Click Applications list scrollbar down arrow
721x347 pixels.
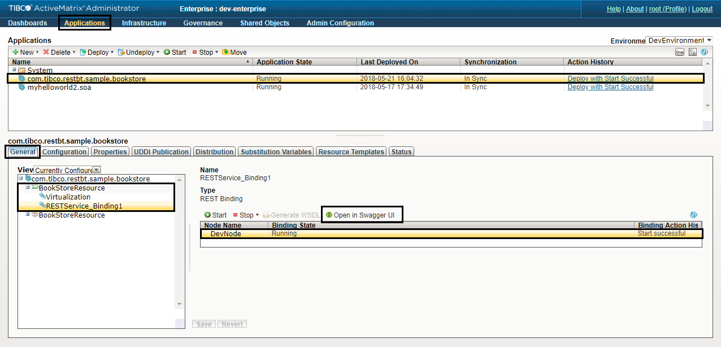[707, 106]
